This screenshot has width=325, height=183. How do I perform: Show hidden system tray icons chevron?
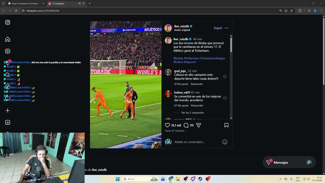tap(280, 179)
